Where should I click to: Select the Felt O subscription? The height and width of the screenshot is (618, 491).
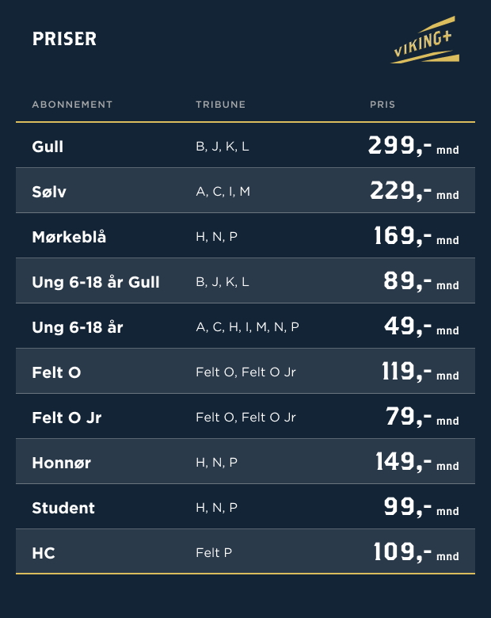coord(246,371)
